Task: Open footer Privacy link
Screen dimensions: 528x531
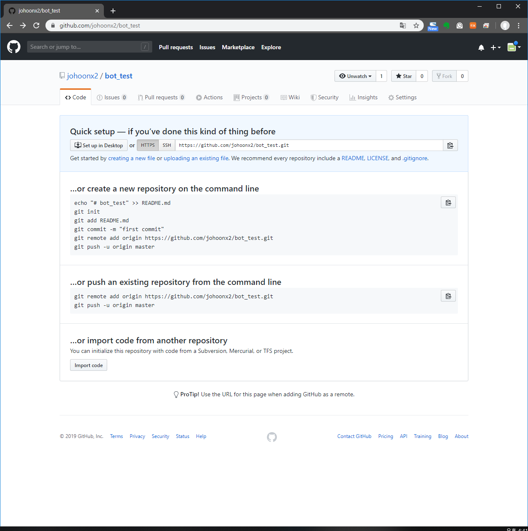Action: [137, 436]
